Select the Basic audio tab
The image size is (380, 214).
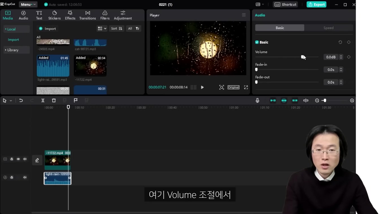point(280,28)
